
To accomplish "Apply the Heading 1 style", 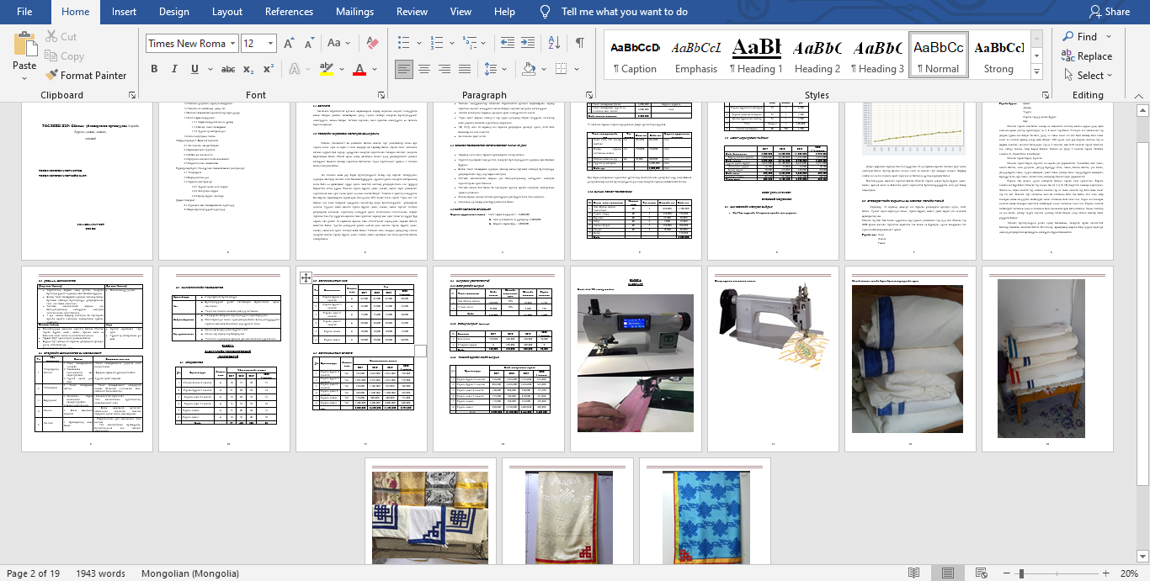I will [756, 55].
